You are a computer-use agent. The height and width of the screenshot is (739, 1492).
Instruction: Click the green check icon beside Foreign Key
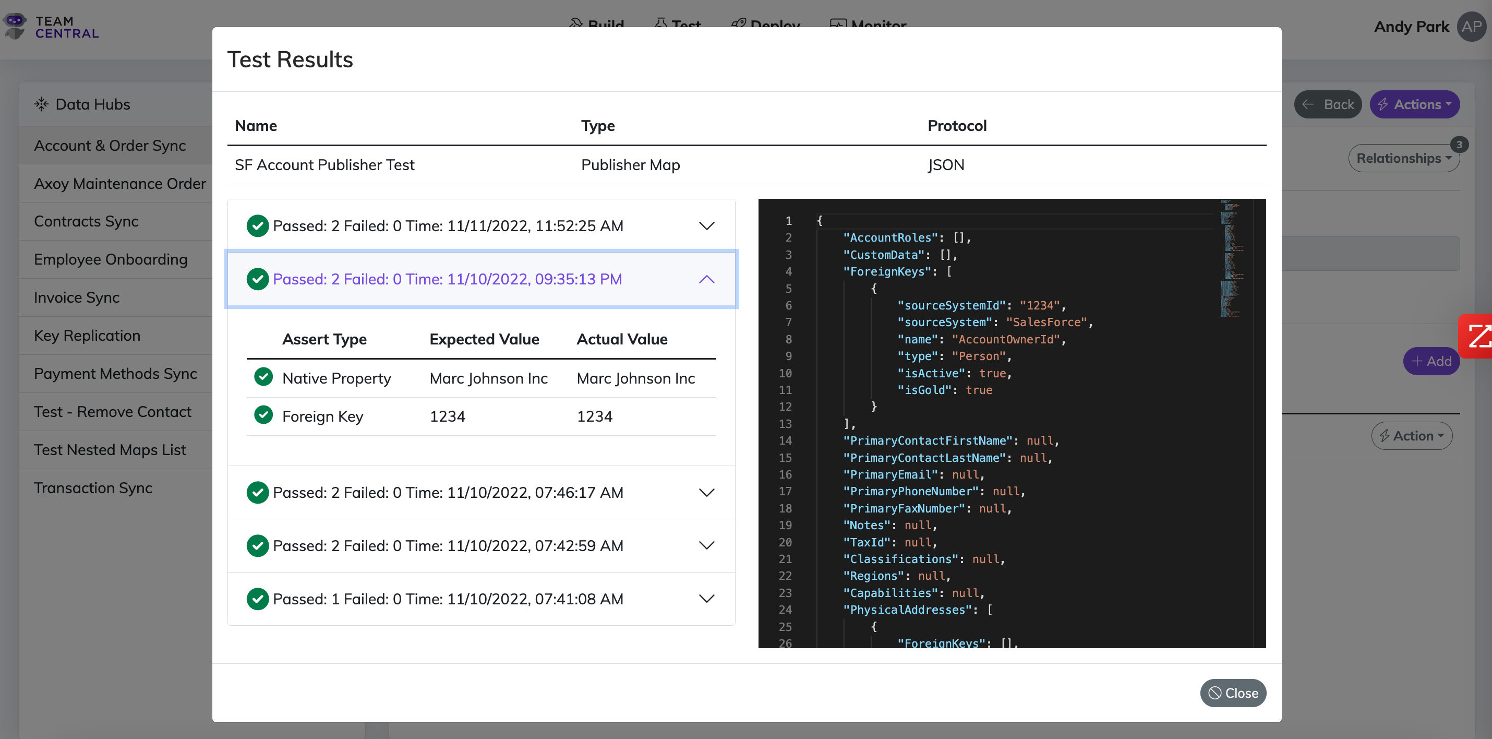pos(263,415)
